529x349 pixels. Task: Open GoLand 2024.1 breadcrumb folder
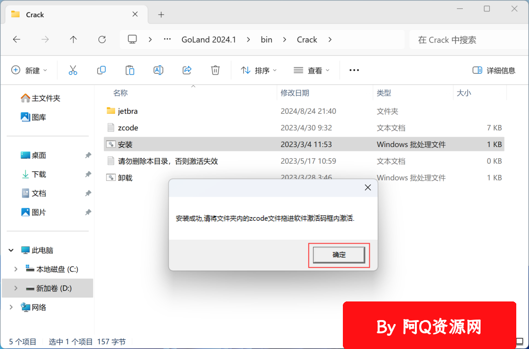coord(209,40)
